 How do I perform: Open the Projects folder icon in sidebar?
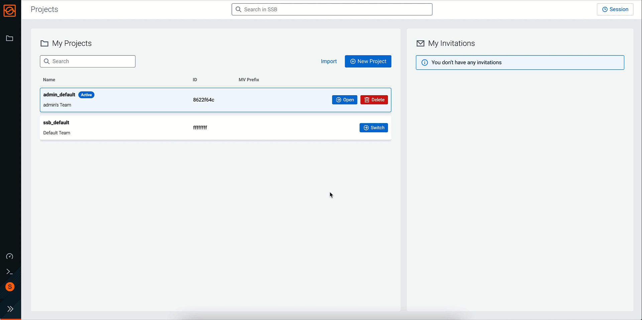(x=10, y=38)
